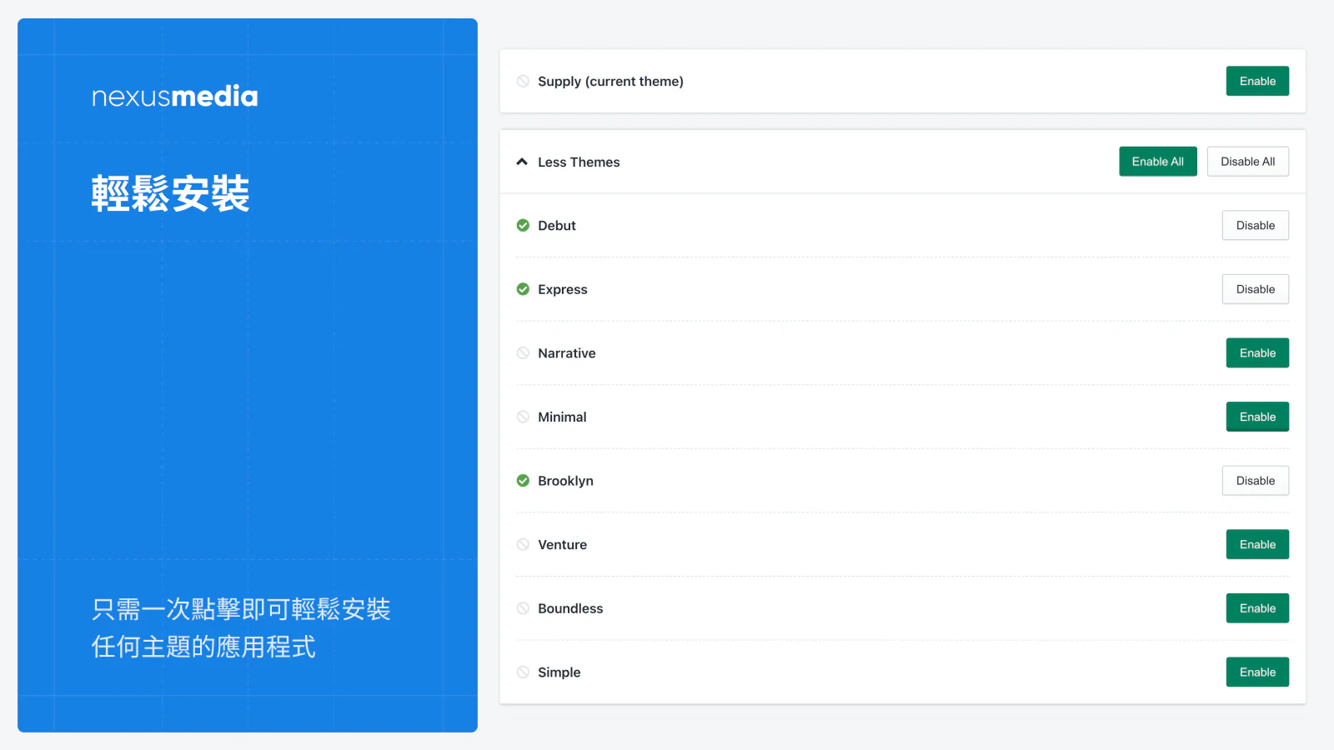Click the nexusmedia logo
Screen dimensions: 1334x750
click(x=174, y=97)
